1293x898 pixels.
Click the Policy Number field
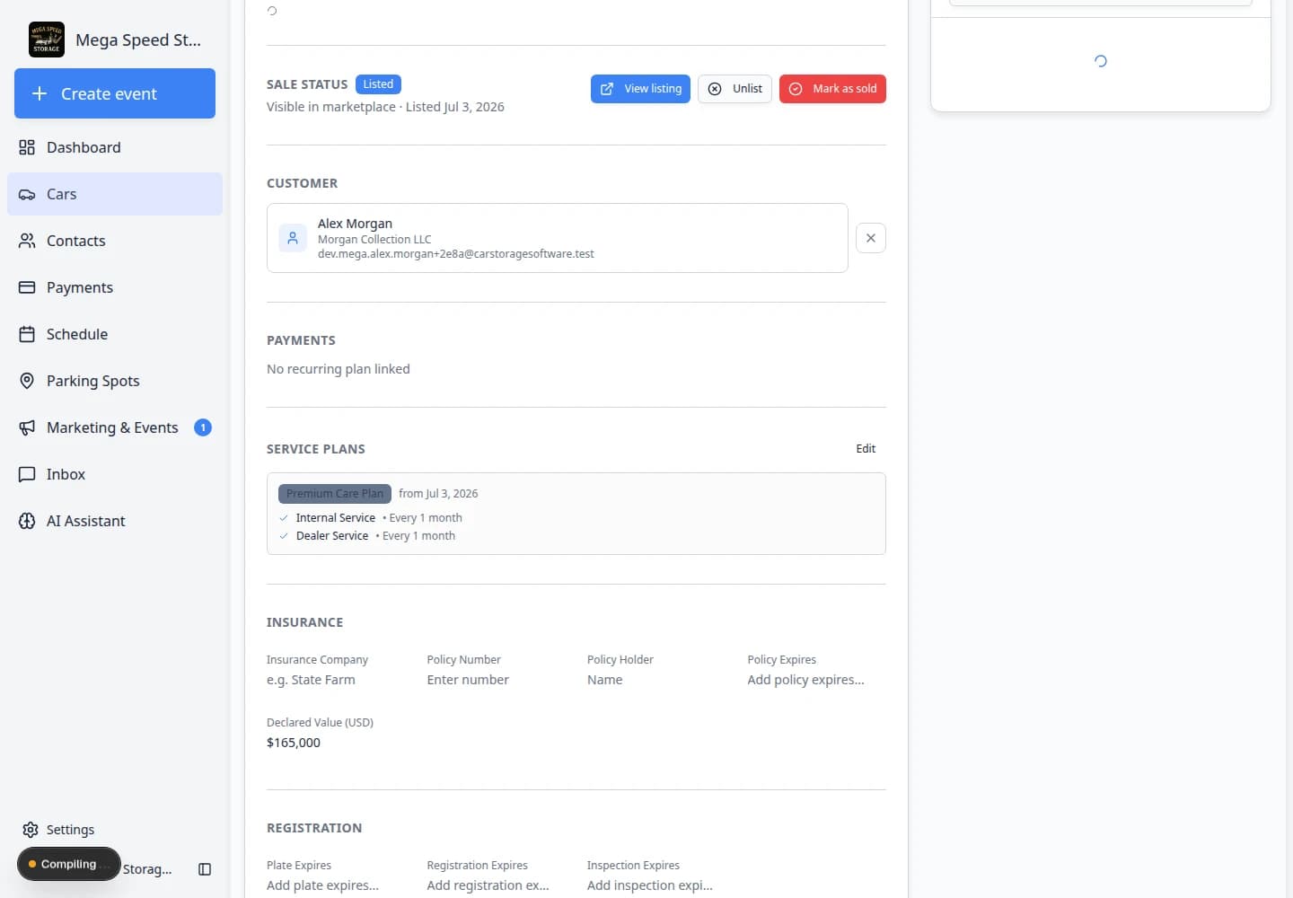point(497,680)
